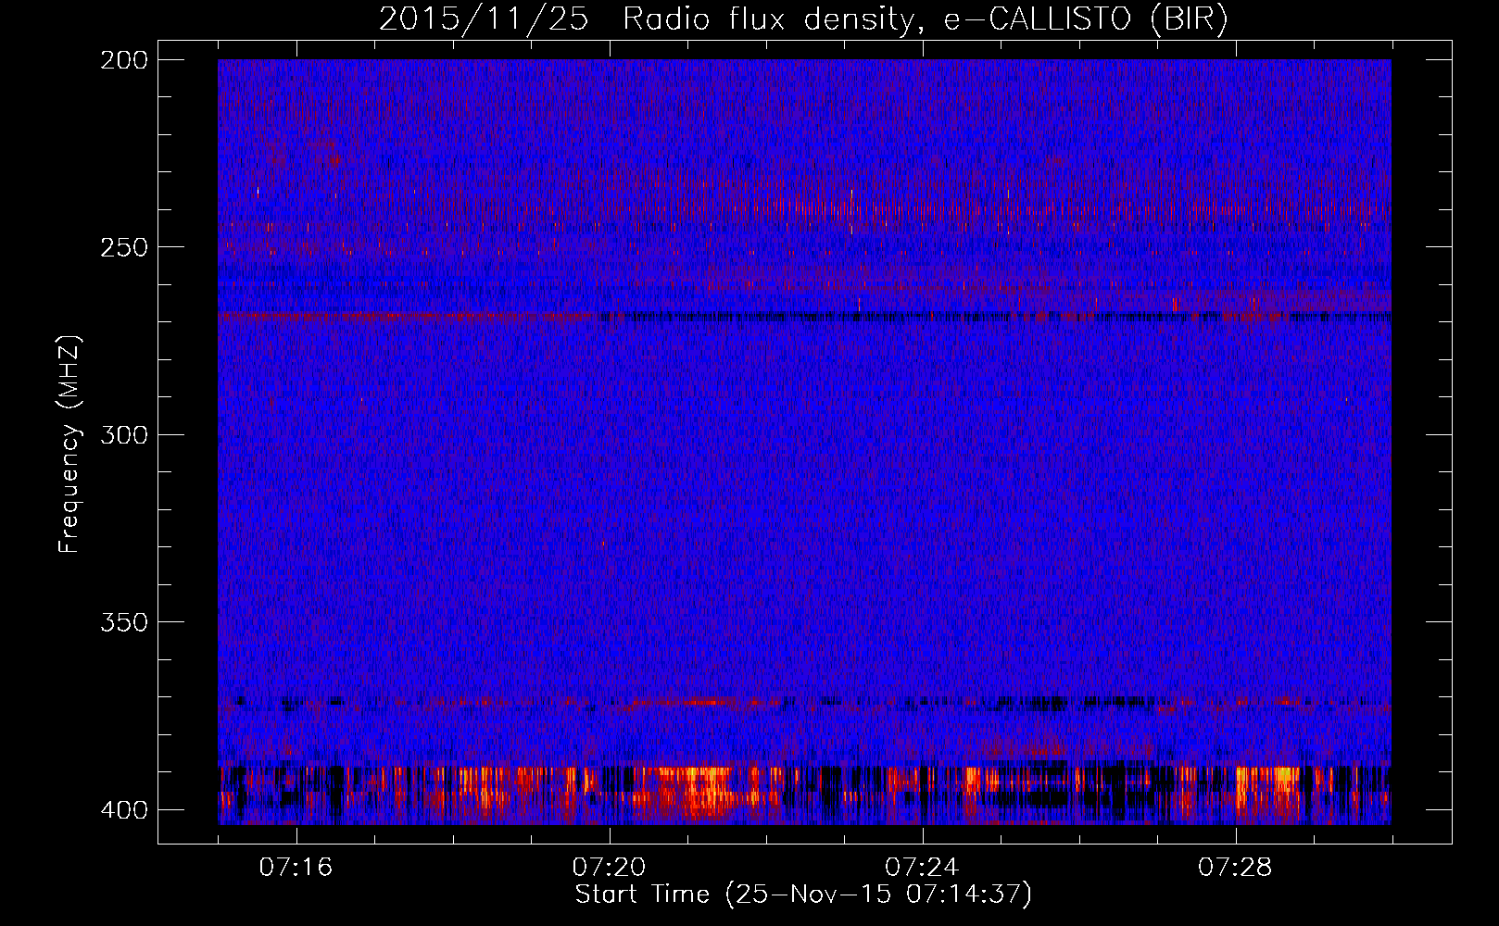The image size is (1499, 926).
Task: Select the 07:28 time tick label
Action: click(1236, 868)
